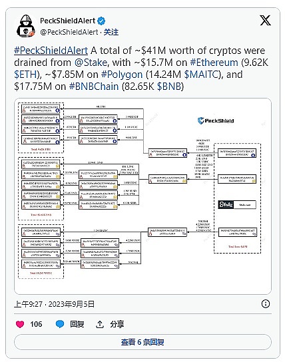Open the #Polygon hashtag link
Image resolution: width=285 pixels, height=364 pixels.
(x=122, y=75)
